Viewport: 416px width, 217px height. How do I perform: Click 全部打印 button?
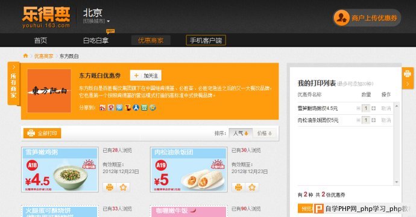point(42,133)
